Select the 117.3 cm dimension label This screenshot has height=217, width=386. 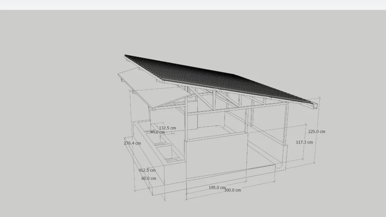click(x=304, y=142)
